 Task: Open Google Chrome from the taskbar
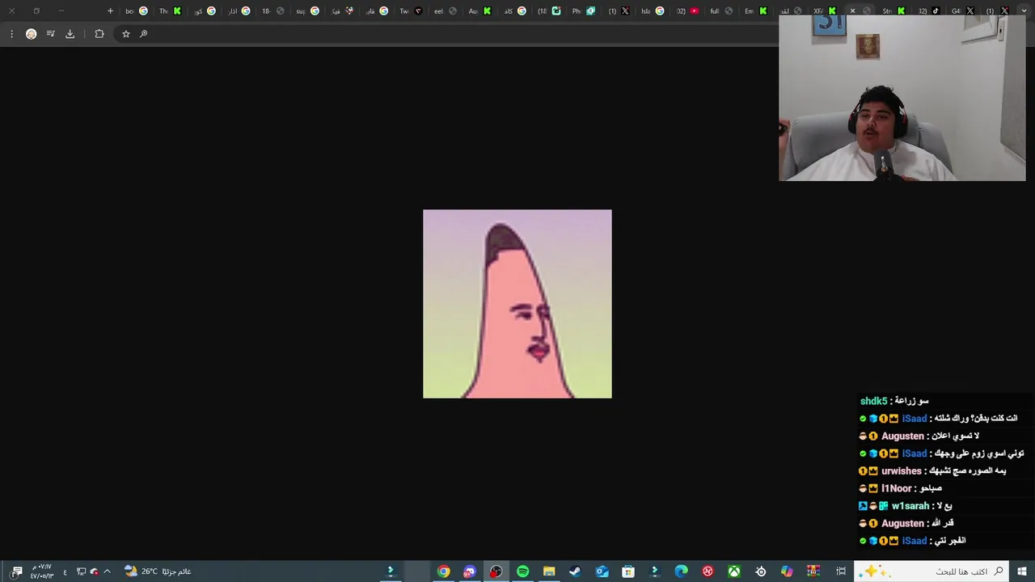(x=443, y=571)
